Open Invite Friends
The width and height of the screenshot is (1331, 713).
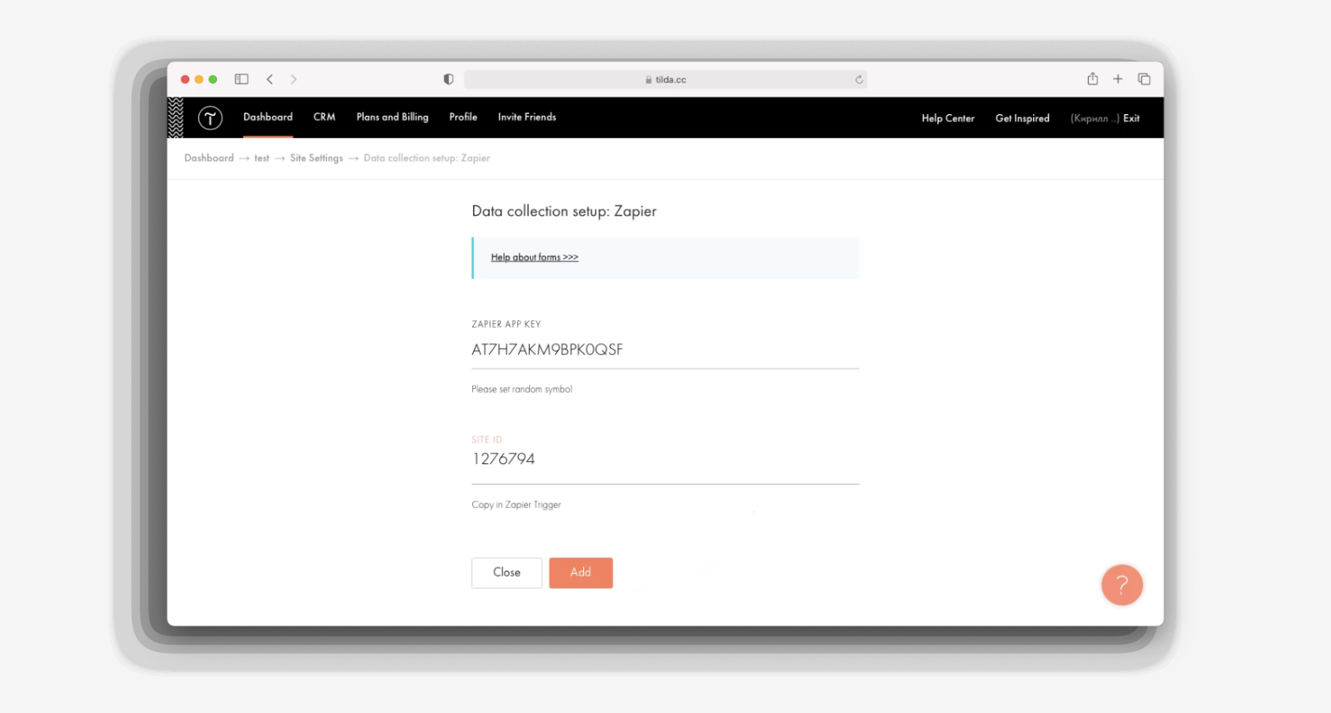[x=527, y=117]
